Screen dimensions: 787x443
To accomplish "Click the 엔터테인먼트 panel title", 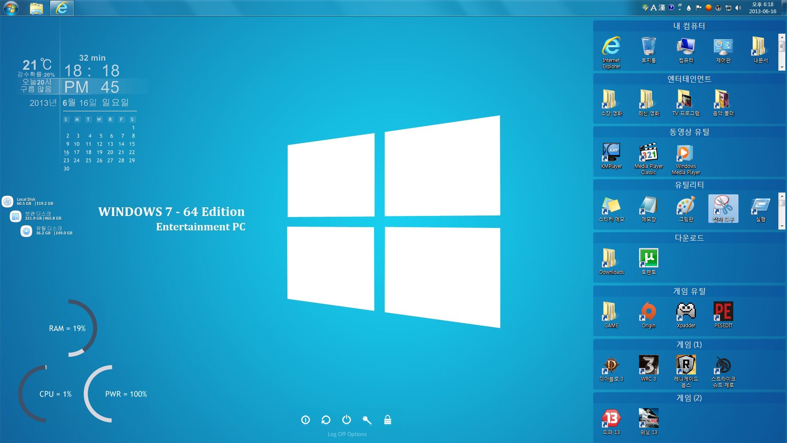I will 689,79.
